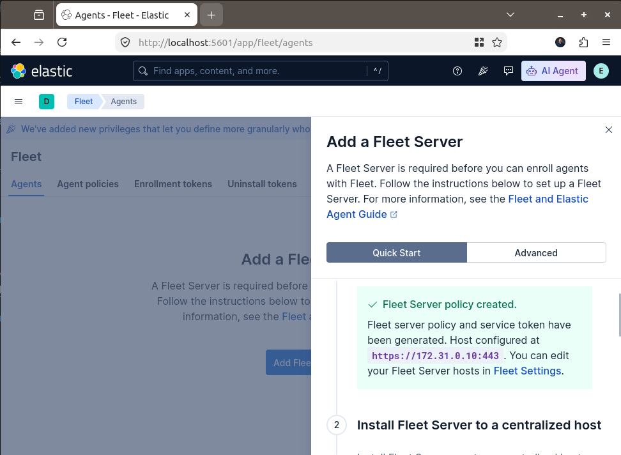
Task: Click the Install Fleet Server step heading
Action: [479, 426]
